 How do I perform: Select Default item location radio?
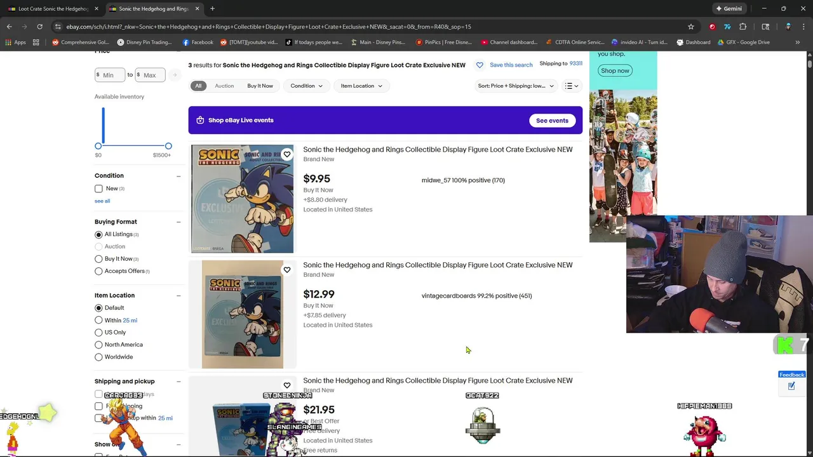tap(98, 308)
